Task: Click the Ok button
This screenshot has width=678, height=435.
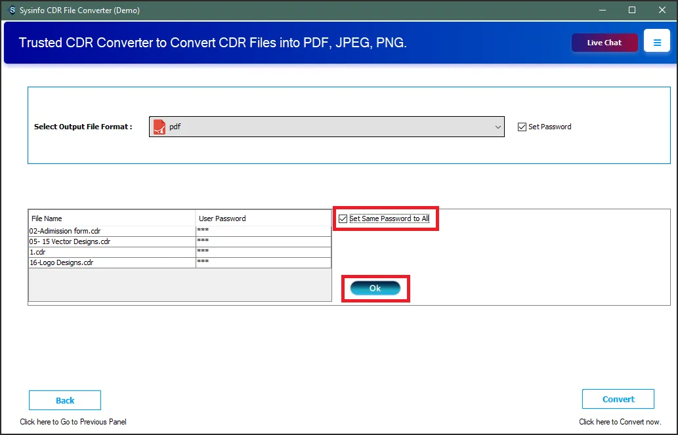Action: pyautogui.click(x=375, y=289)
